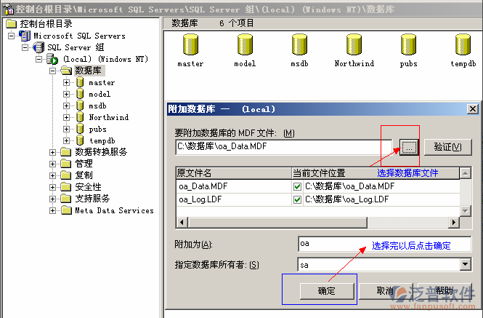The width and height of the screenshot is (483, 318).
Task: Select the oa_Log.LDF file name cell
Action: tap(234, 200)
